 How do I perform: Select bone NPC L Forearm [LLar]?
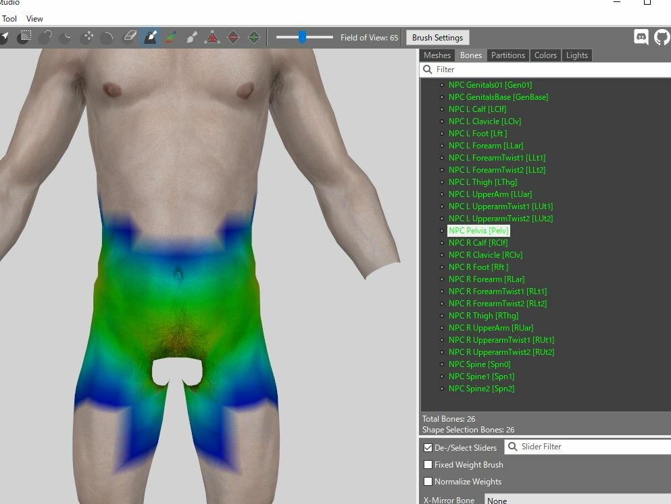[x=486, y=146]
